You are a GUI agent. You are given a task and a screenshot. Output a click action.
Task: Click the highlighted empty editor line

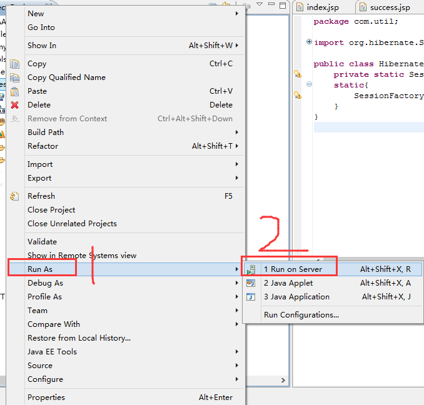368,127
